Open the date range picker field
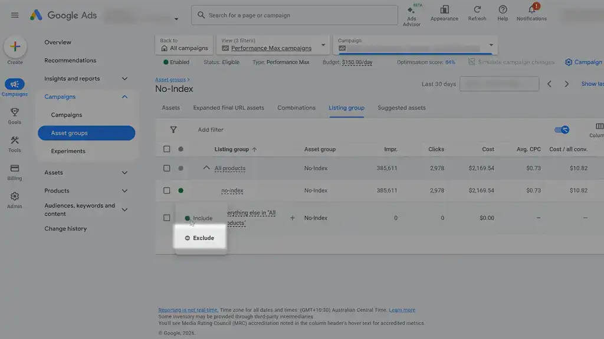The width and height of the screenshot is (604, 339). click(499, 84)
